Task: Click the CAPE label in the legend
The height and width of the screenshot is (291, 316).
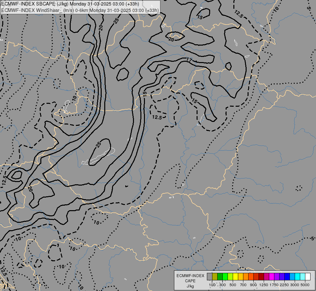Action: pos(190,281)
